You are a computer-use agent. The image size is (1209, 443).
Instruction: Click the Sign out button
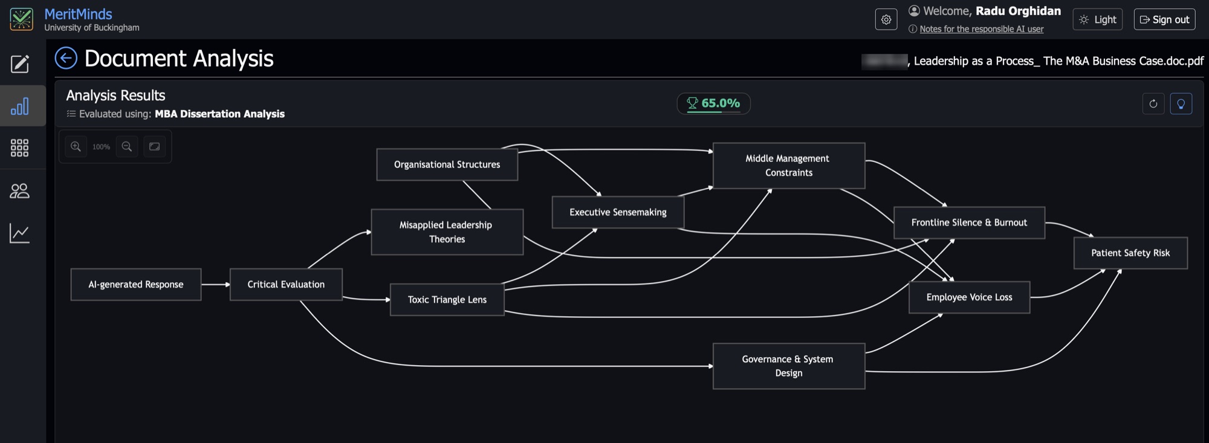click(x=1165, y=19)
